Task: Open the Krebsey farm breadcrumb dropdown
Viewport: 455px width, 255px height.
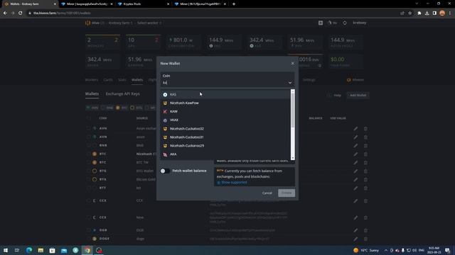Action: [120, 23]
